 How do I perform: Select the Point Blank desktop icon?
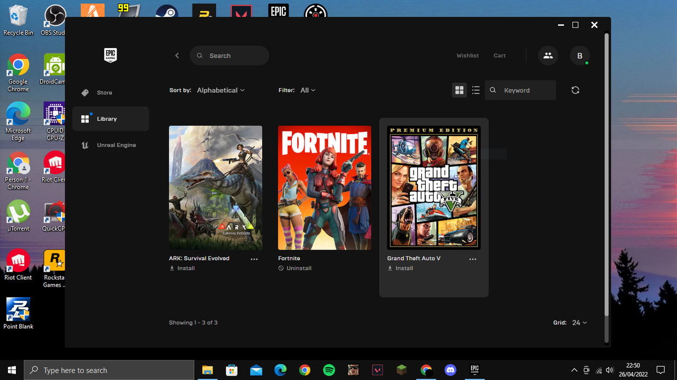(x=19, y=313)
